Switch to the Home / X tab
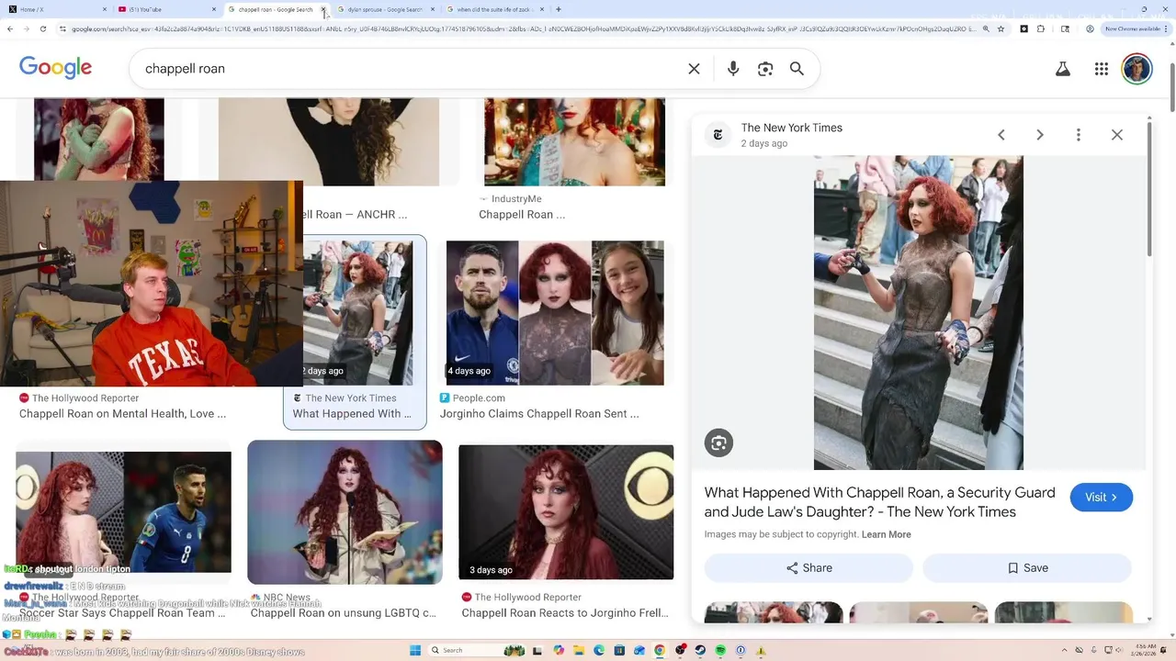Screen dimensions: 1176x661 tap(57, 9)
